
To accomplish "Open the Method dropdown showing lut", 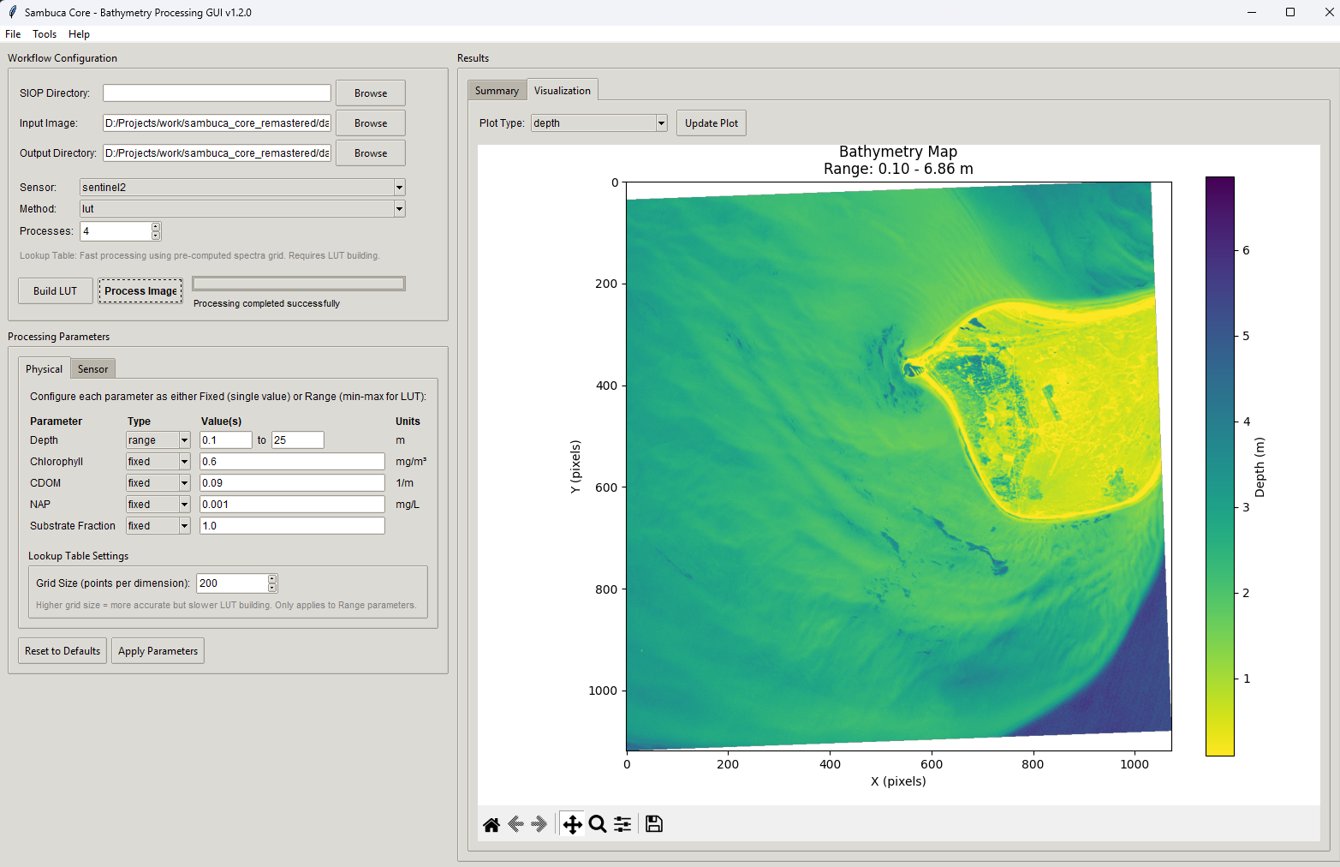I will (x=399, y=209).
